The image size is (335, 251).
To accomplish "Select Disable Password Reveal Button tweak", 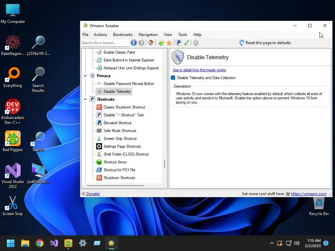I will click(129, 84).
